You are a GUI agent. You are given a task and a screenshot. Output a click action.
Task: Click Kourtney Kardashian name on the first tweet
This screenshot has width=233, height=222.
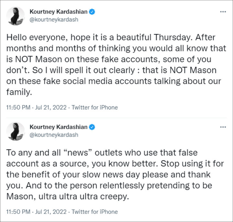[59, 12]
